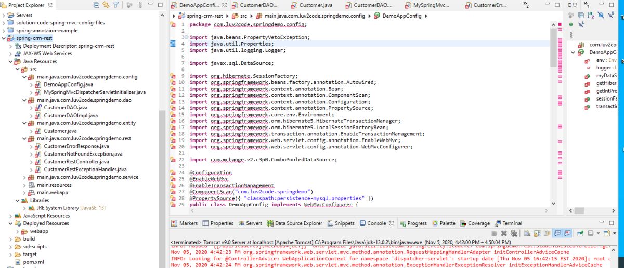Collapse all in Project Explorer toolbar
624x268 pixels.
(x=96, y=5)
